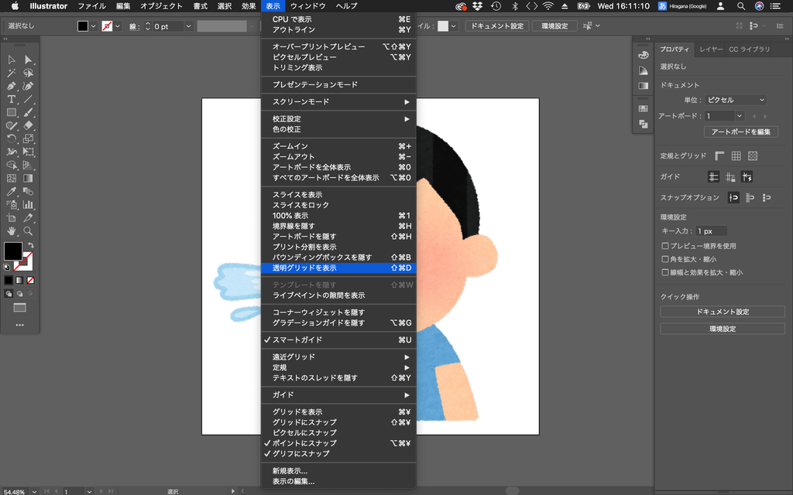Viewport: 793px width, 495px height.
Task: Click the black fill color swatch
Action: coord(13,251)
